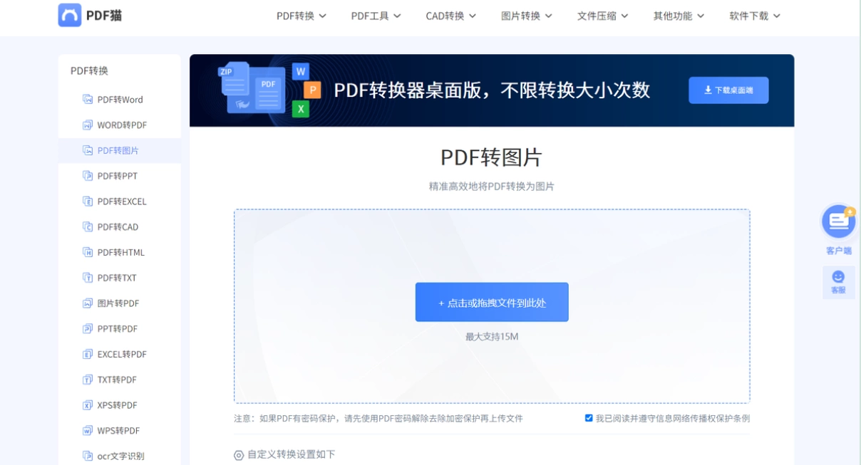Click the XPS转PDF sidebar icon

pos(88,405)
